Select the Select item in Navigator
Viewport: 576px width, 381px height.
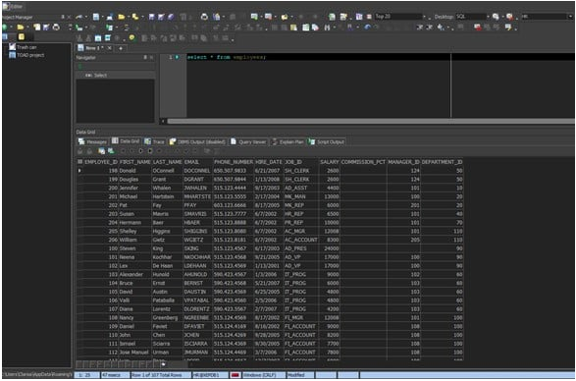click(x=96, y=76)
